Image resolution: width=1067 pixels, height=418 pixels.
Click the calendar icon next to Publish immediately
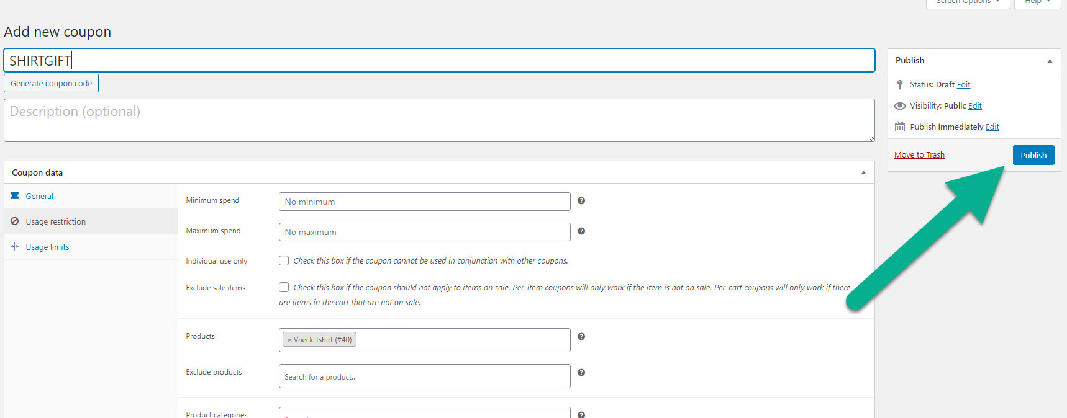click(900, 127)
